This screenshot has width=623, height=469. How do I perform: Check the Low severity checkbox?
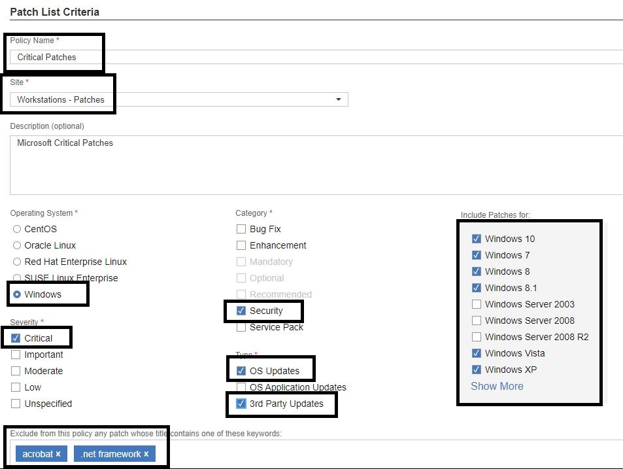14,387
